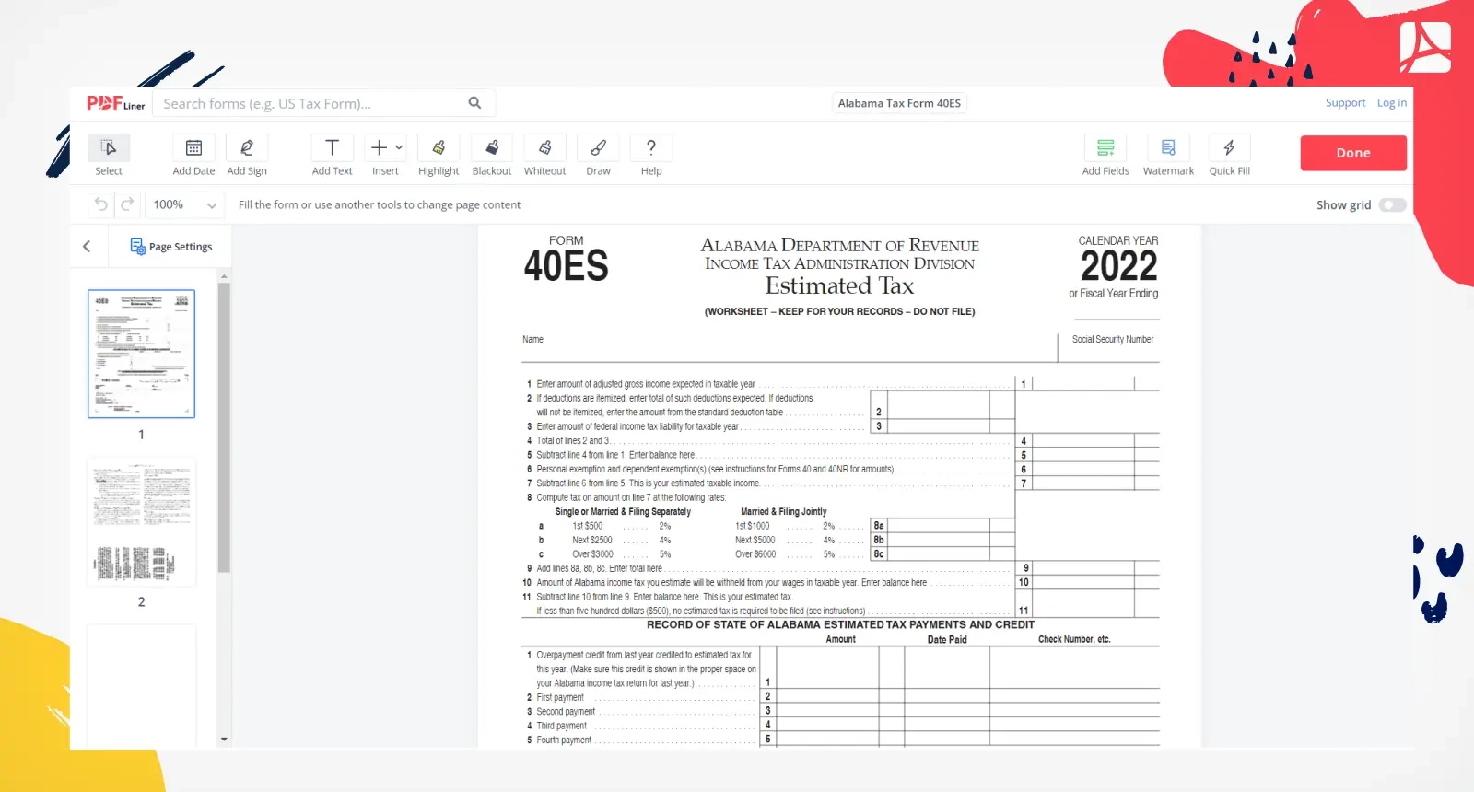Pick the Whiteout tool
The height and width of the screenshot is (792, 1474).
coord(544,148)
